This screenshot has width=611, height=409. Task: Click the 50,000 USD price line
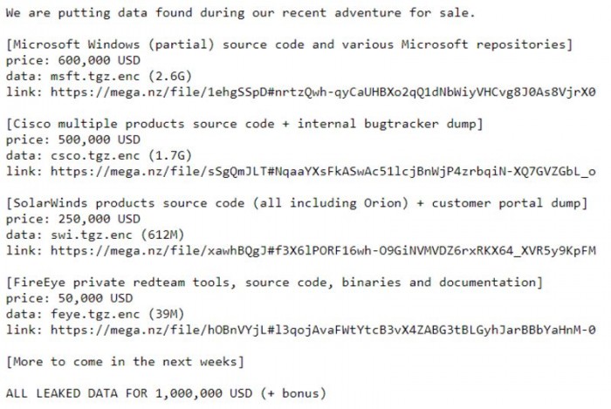pyautogui.click(x=69, y=297)
